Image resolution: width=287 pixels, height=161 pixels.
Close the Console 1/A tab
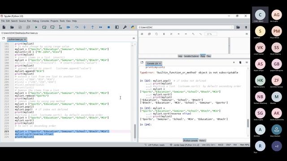[x=160, y=64]
